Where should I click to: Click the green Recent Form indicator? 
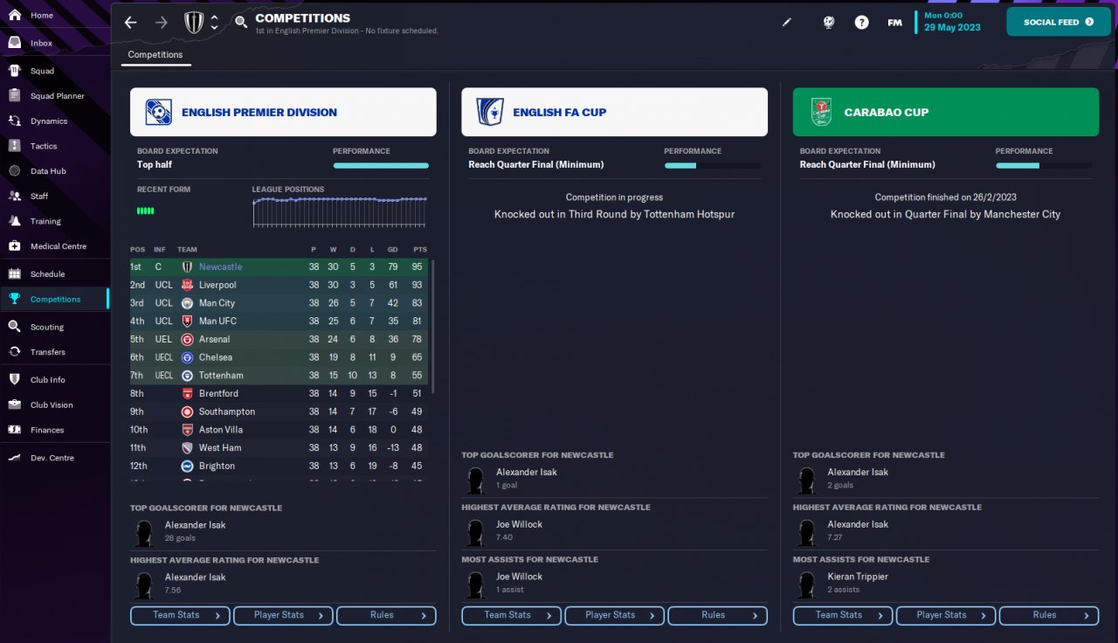click(145, 211)
